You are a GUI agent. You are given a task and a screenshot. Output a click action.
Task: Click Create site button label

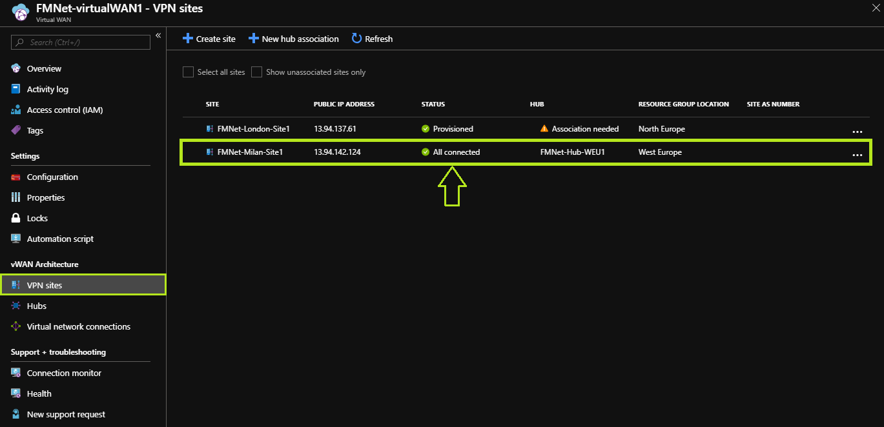(216, 39)
